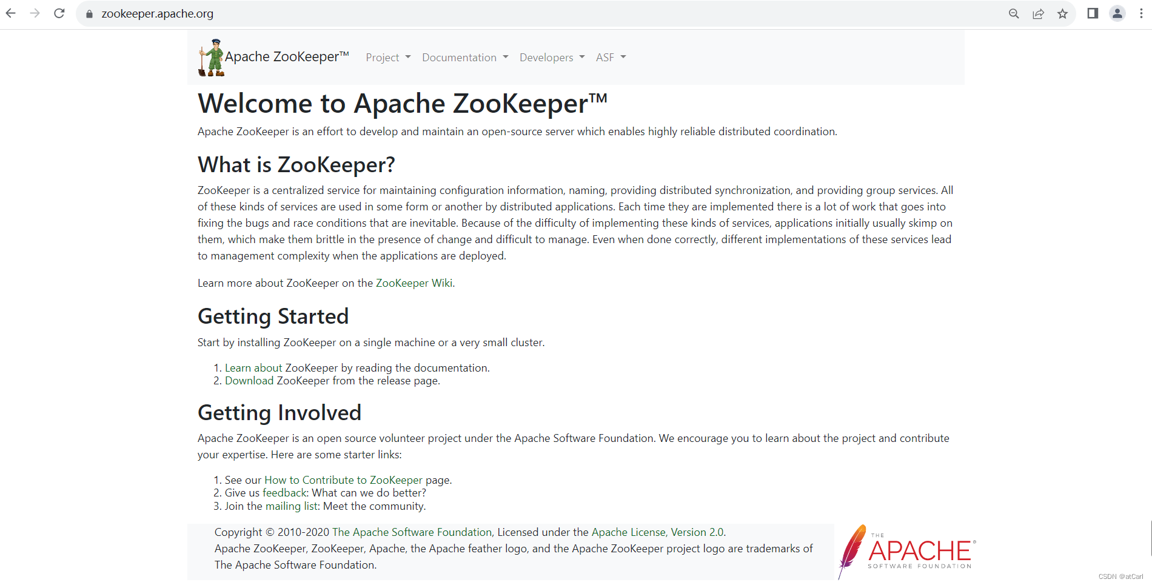Click the browser forward arrow
The image size is (1152, 585).
(x=35, y=13)
